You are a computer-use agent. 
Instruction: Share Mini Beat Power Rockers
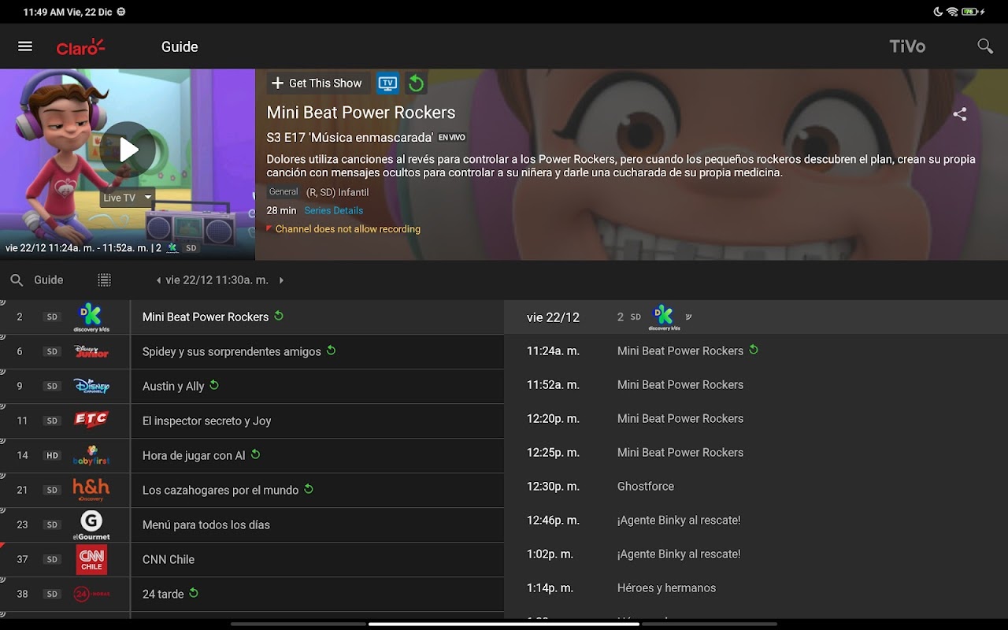click(x=959, y=114)
